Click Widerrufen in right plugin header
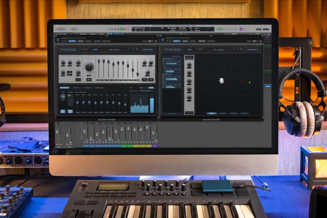 pyautogui.click(x=202, y=41)
